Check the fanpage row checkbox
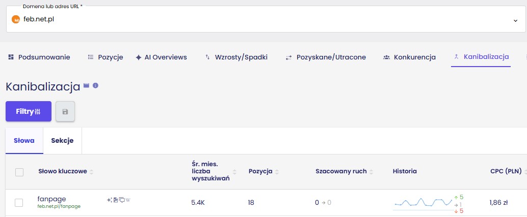This screenshot has height=217, width=527. [x=19, y=203]
